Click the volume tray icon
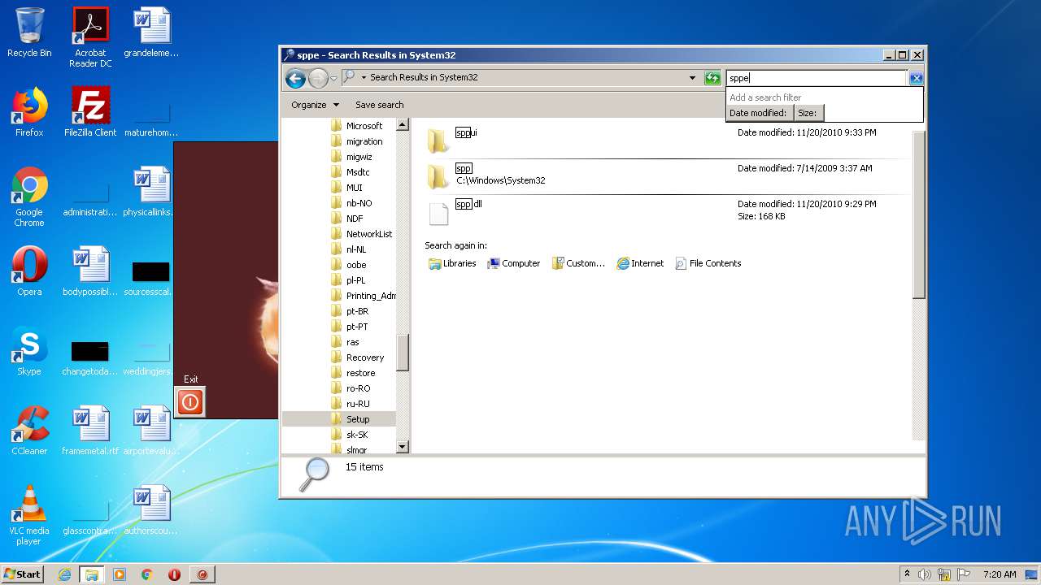This screenshot has width=1041, height=585. pyautogui.click(x=925, y=574)
